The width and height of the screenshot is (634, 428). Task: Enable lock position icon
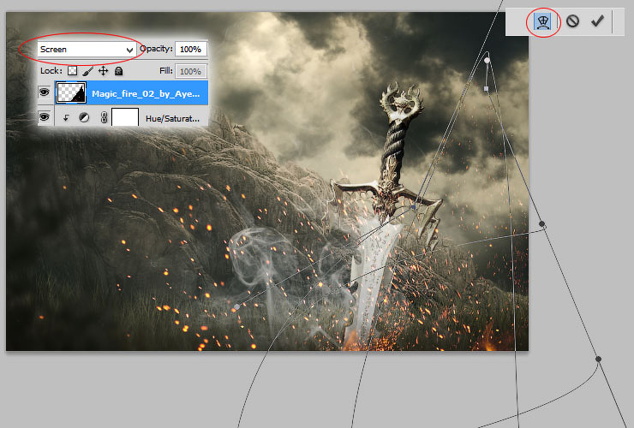point(103,71)
